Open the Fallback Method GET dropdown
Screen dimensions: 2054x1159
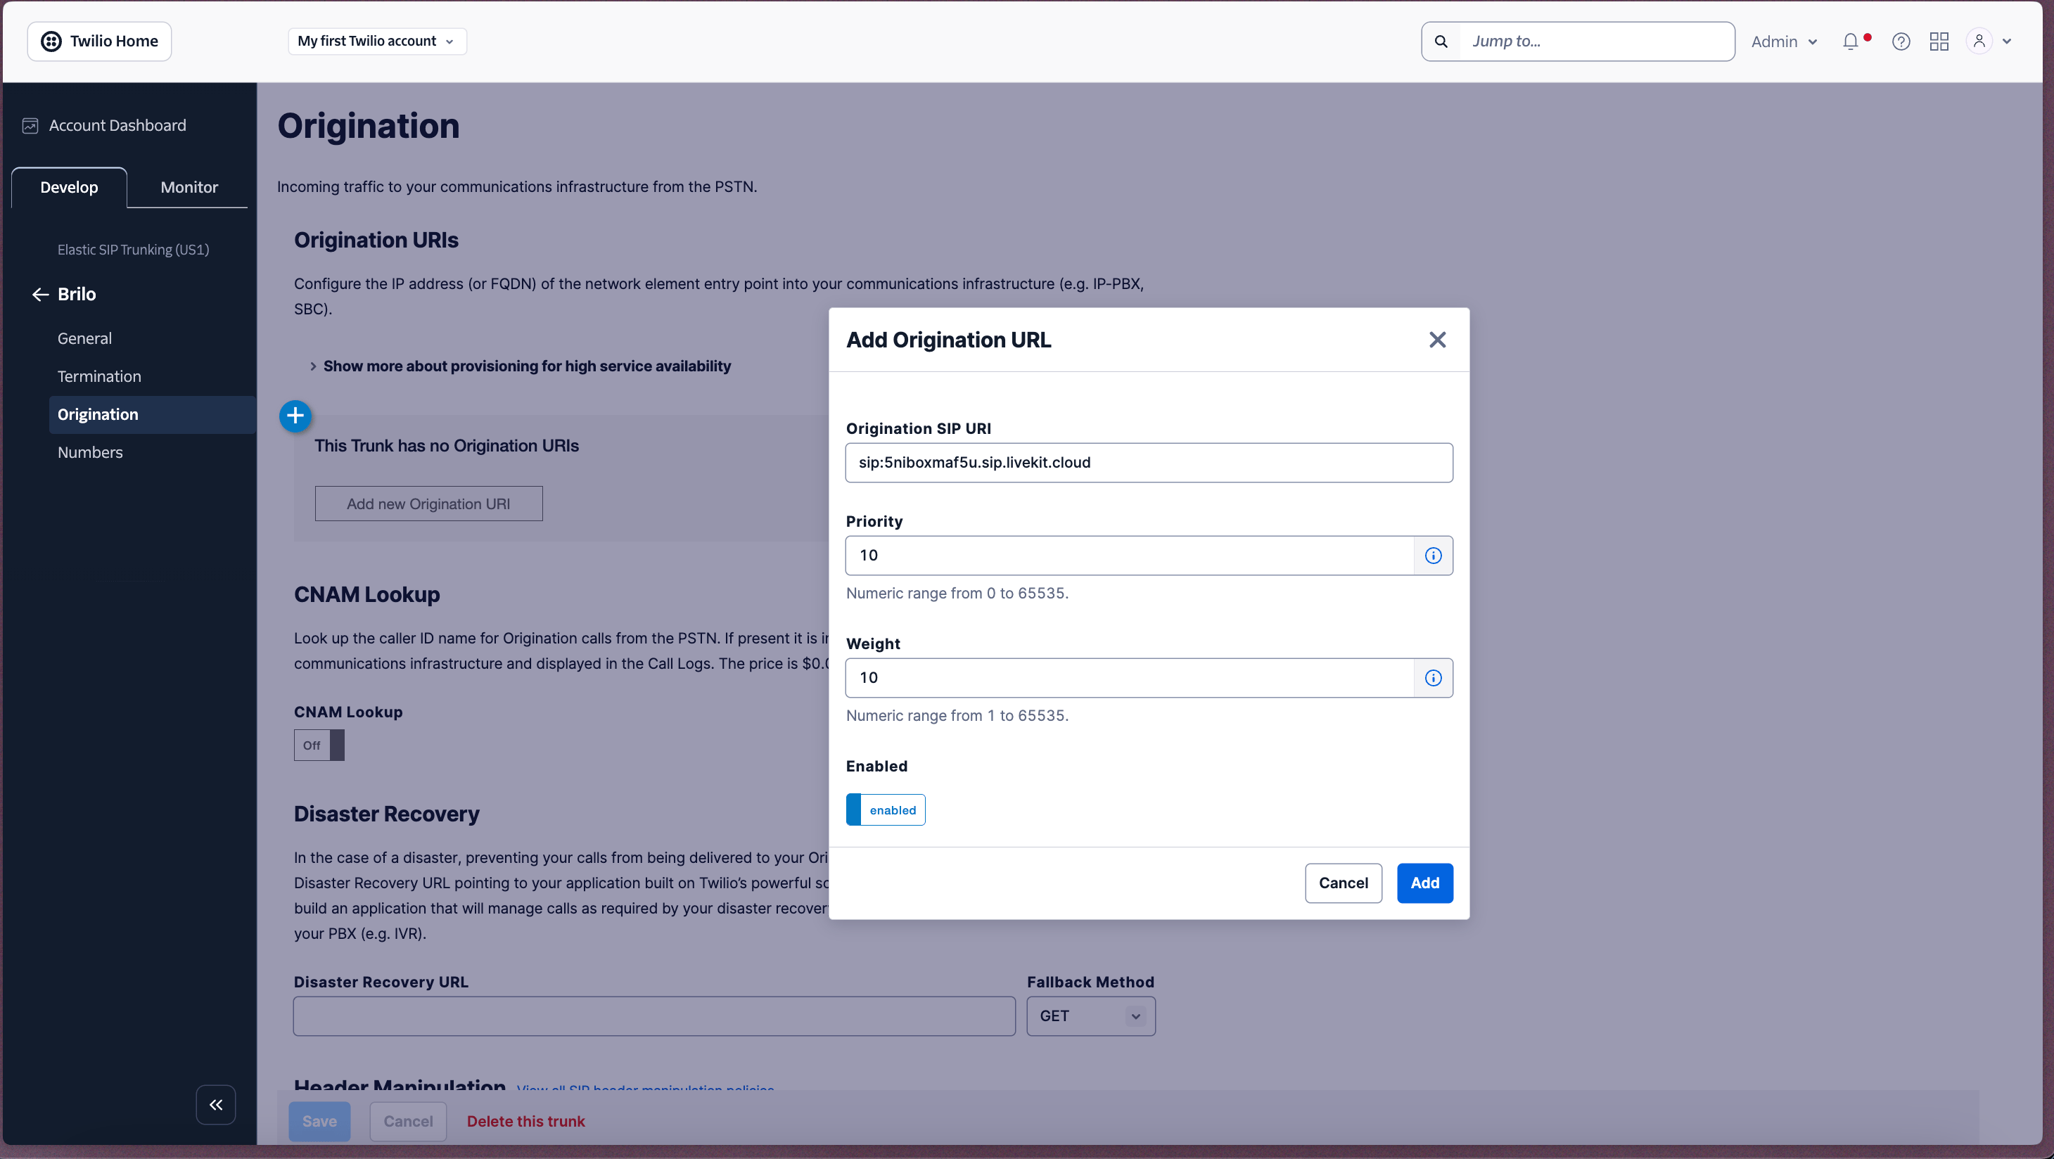(x=1091, y=1016)
